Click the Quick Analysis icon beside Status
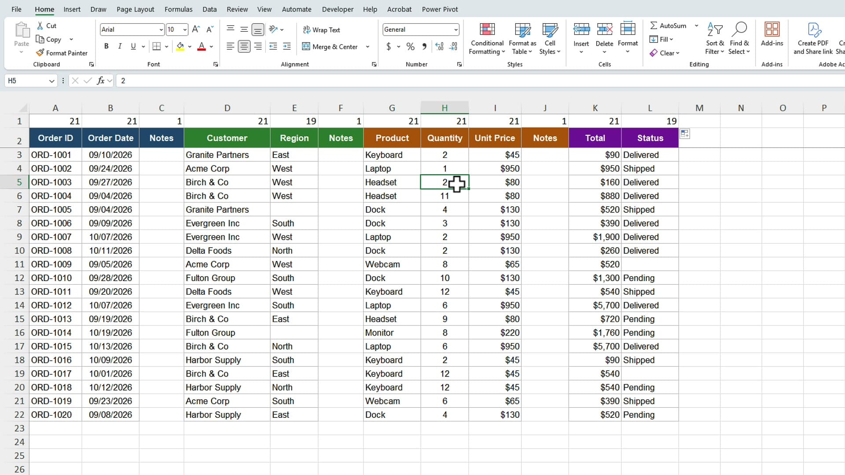 pos(685,134)
